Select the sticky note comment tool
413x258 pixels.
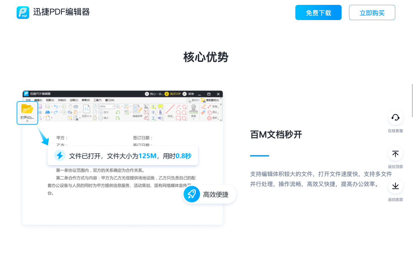coord(160,106)
